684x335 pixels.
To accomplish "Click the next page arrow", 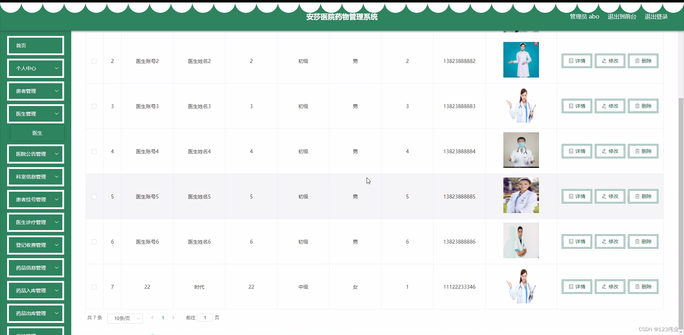I will (173, 318).
